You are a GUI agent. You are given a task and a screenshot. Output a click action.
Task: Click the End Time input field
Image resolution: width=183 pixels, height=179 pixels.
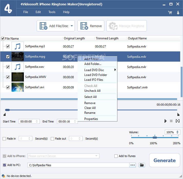pyautogui.click(x=67, y=121)
